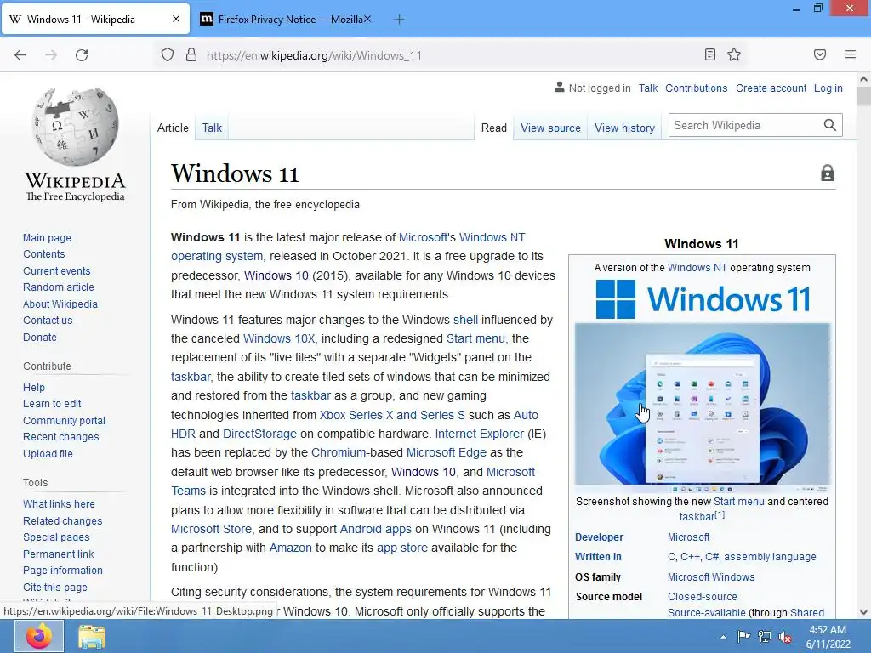Viewport: 871px width, 653px height.
Task: Click the Microsoft Edge link
Action: [446, 452]
